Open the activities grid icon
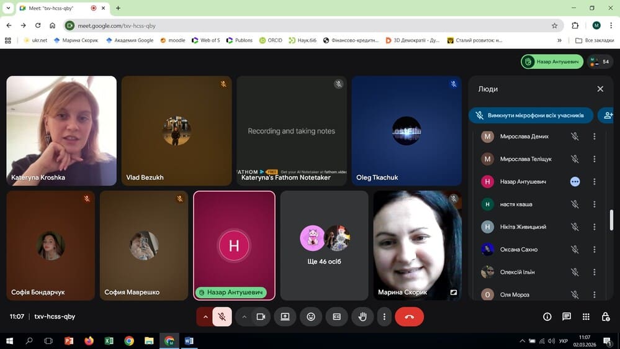The image size is (620, 349). point(586,317)
